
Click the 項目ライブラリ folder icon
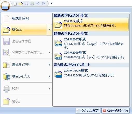point(6,76)
